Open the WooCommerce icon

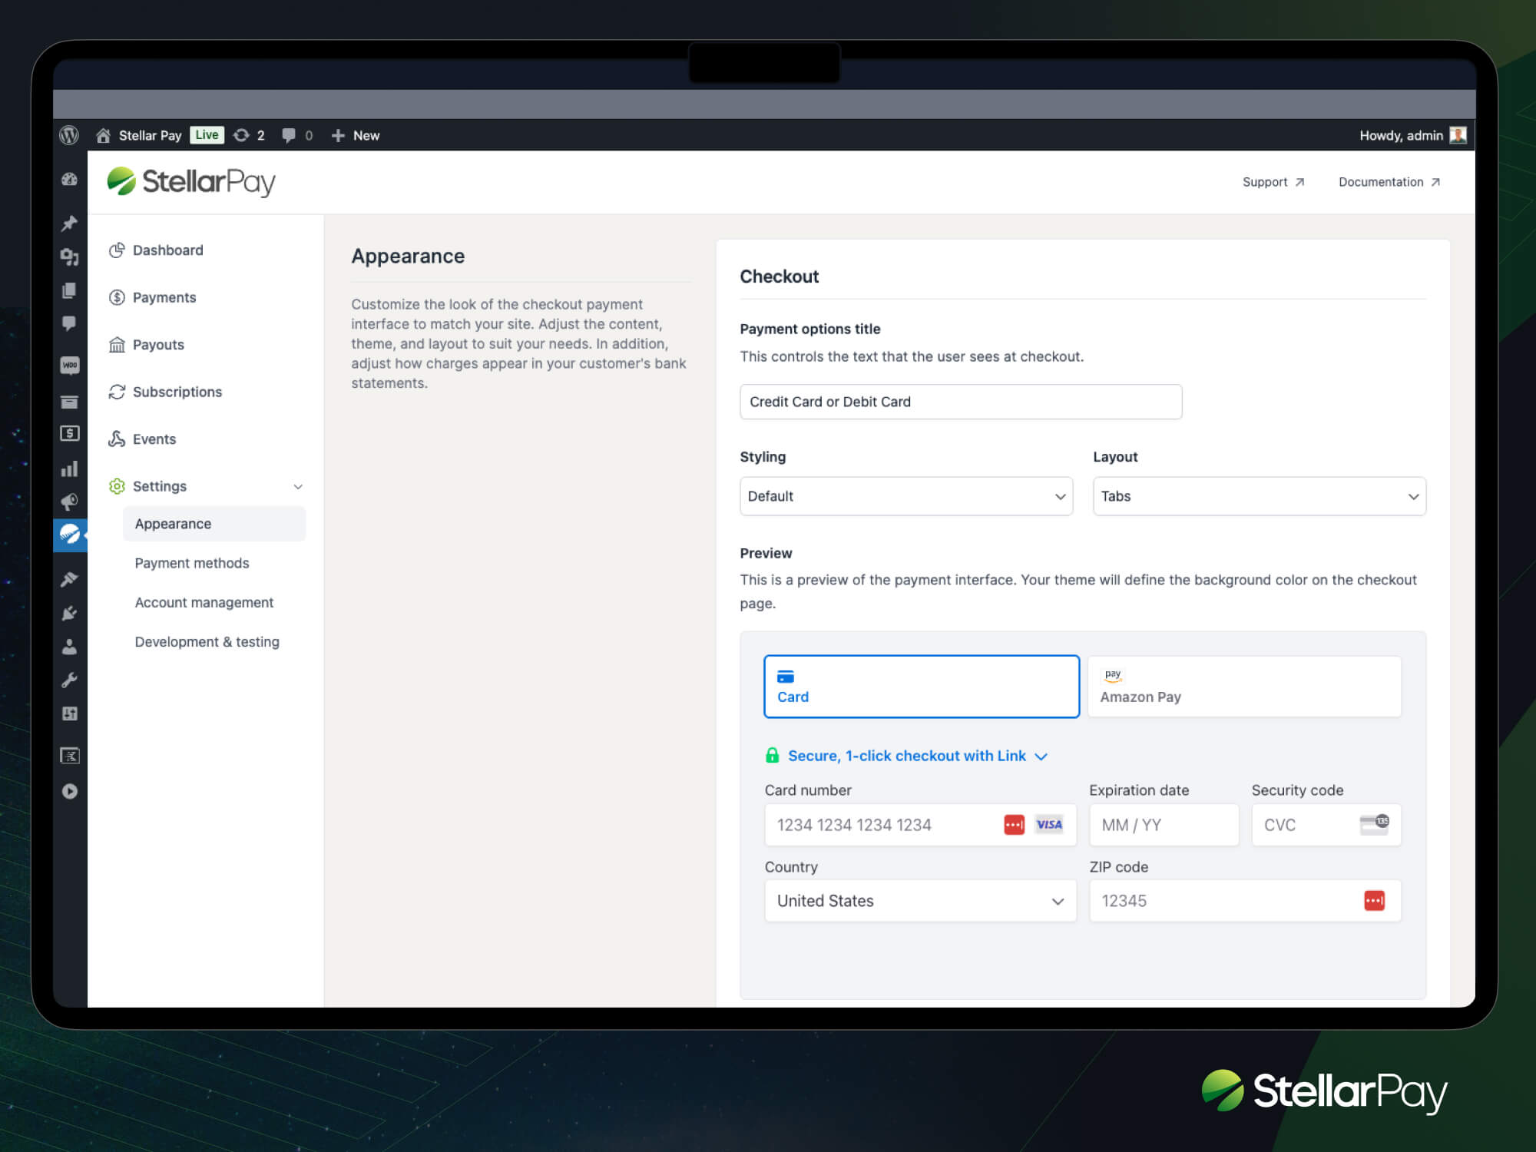click(x=69, y=365)
